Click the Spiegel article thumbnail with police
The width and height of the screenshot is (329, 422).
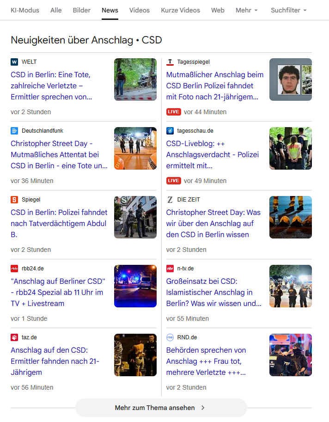(135, 217)
